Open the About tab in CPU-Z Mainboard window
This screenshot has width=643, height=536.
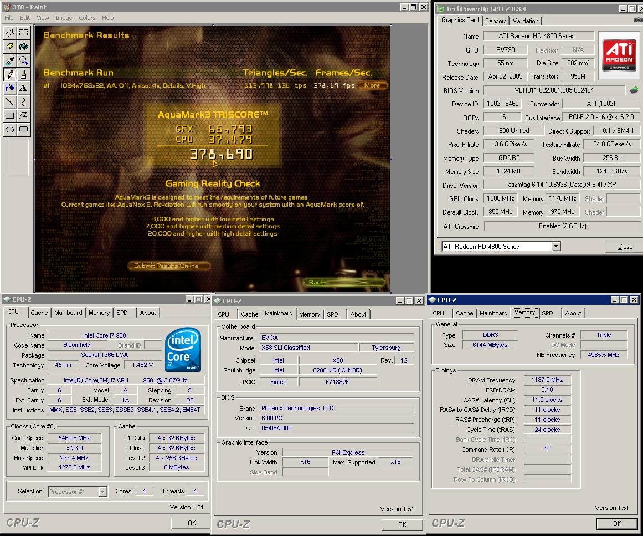[358, 314]
